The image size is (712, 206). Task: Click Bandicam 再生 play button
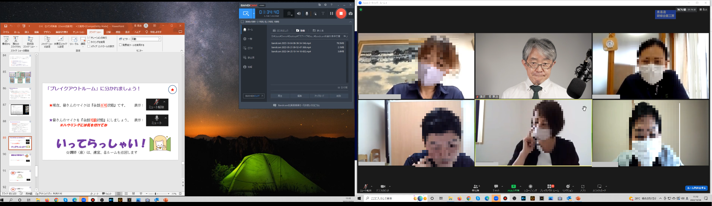click(280, 96)
